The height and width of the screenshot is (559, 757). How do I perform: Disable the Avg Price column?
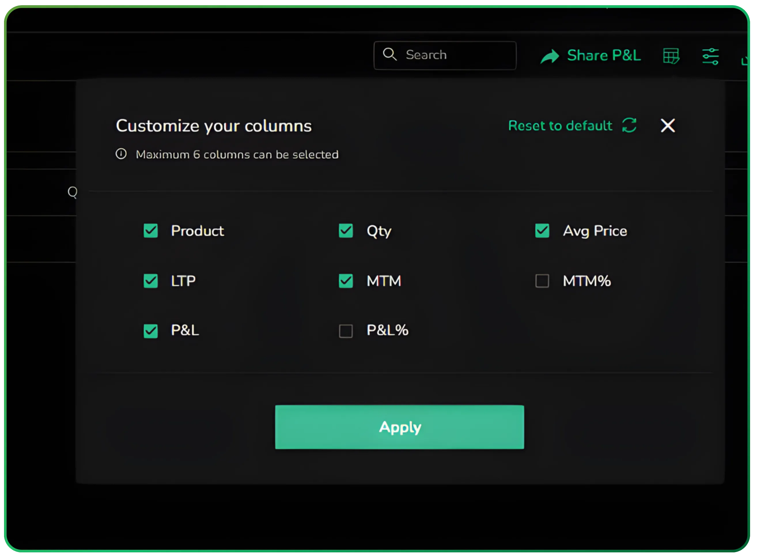tap(542, 231)
